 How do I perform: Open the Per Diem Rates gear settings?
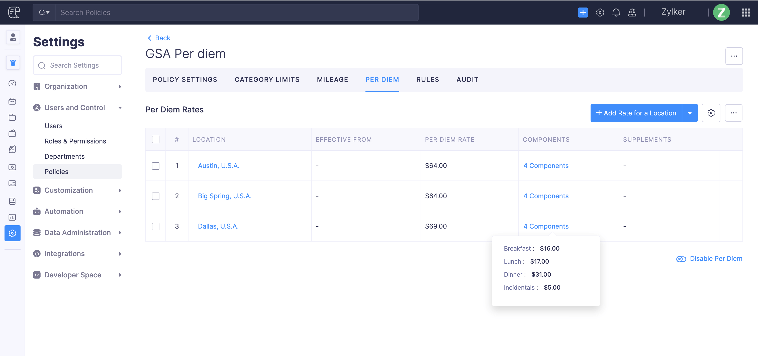[x=711, y=113]
